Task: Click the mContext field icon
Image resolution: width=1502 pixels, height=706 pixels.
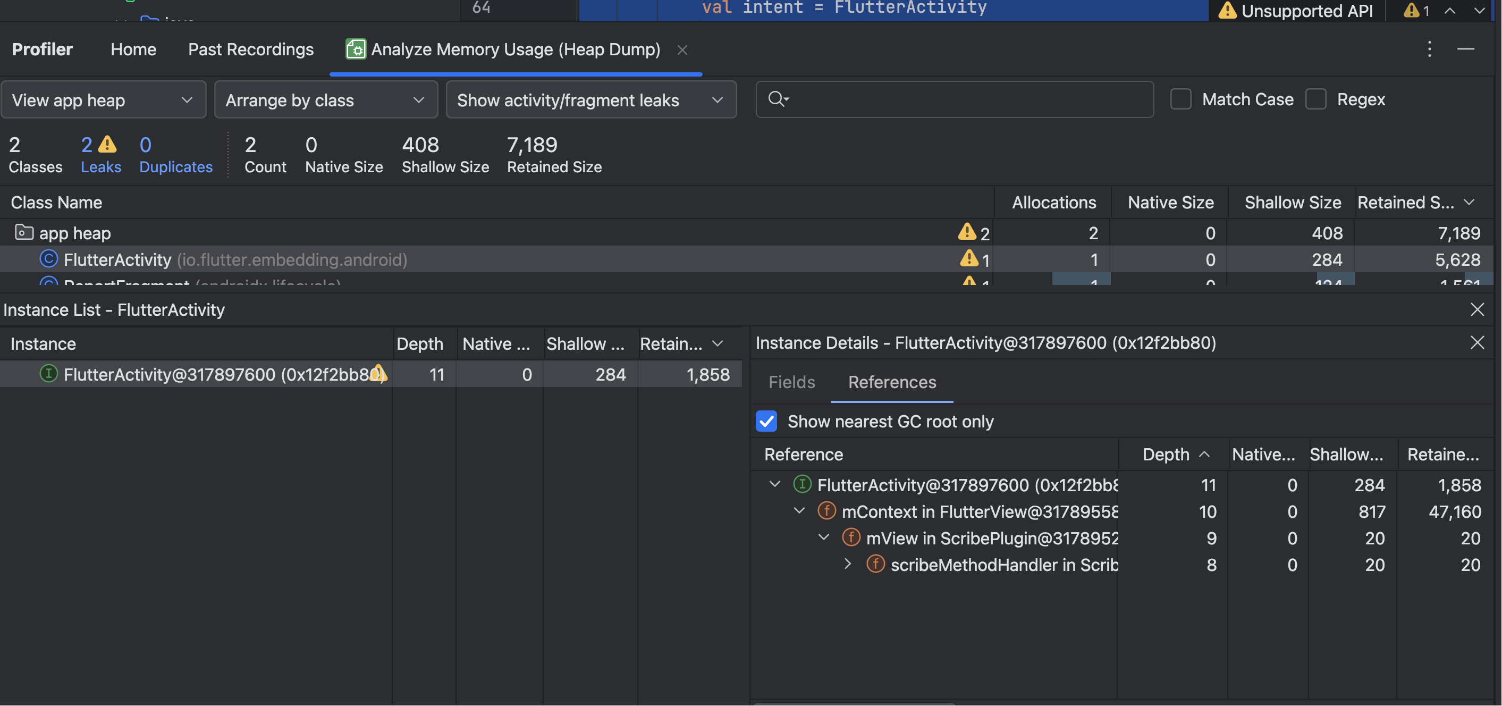Action: pos(826,511)
